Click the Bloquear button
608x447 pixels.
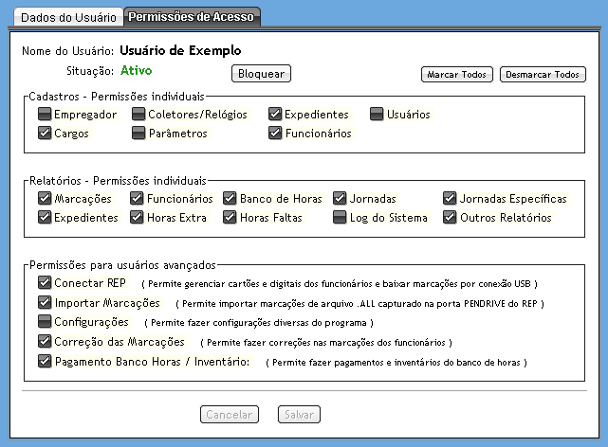260,73
